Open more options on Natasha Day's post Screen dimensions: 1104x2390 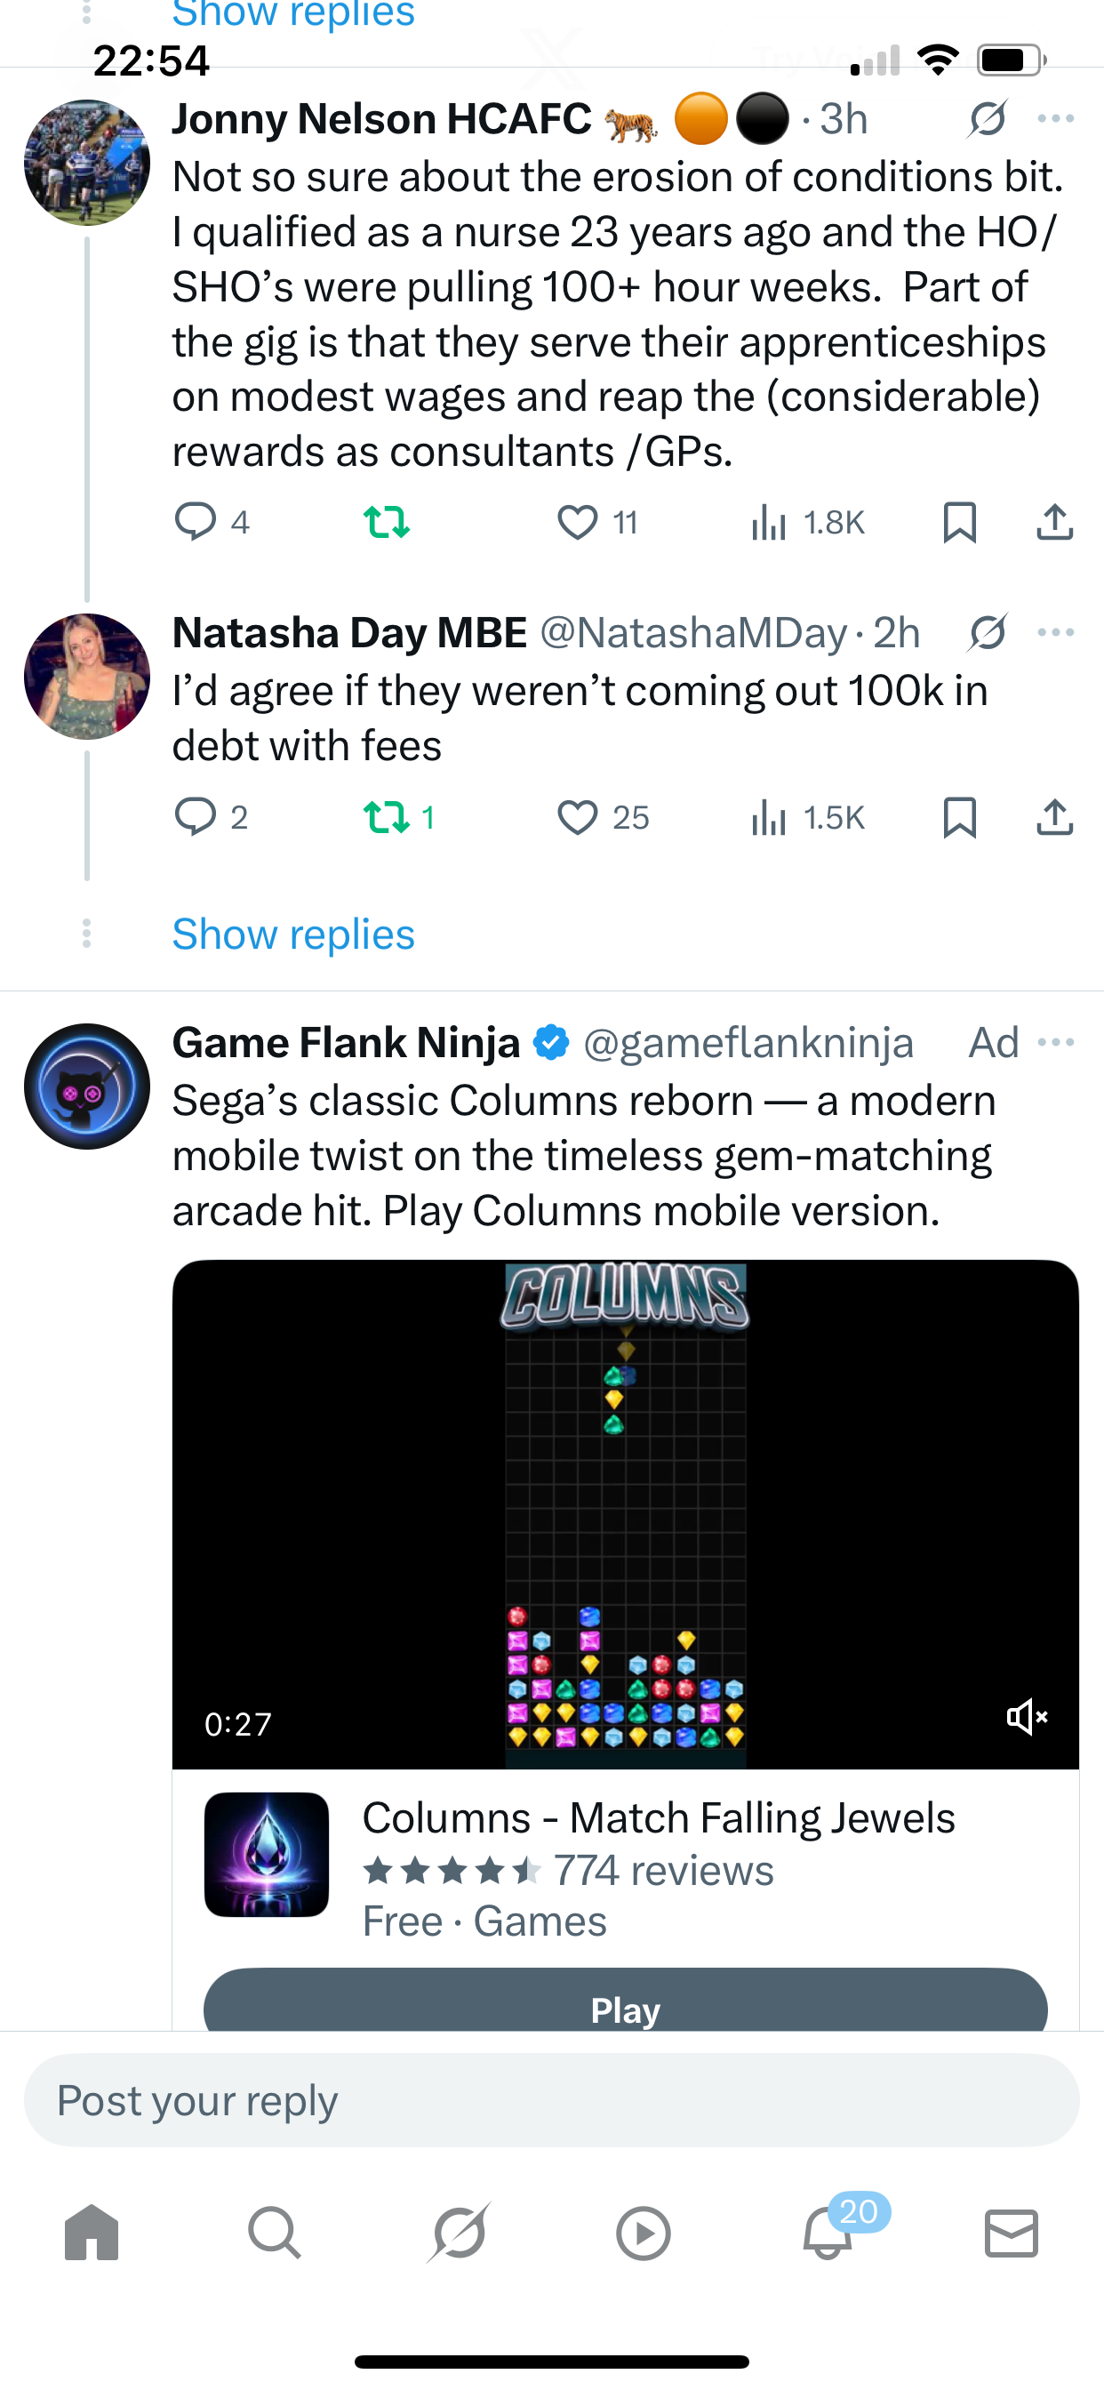click(1056, 633)
